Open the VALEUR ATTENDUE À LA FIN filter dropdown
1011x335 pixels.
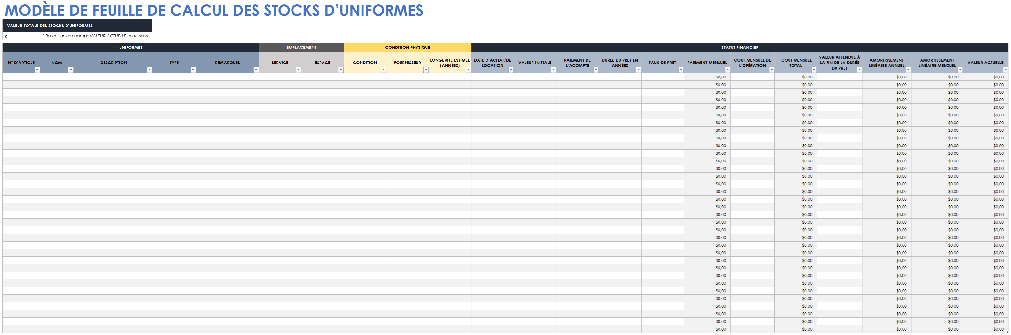[x=859, y=70]
